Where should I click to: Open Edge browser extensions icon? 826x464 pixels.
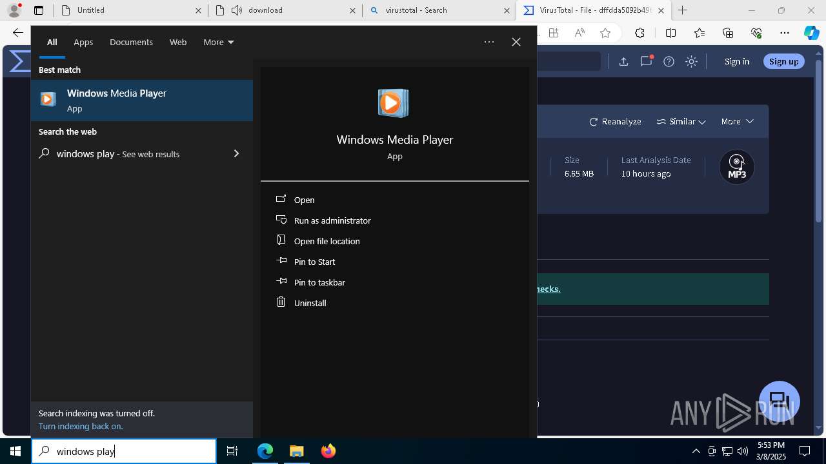click(x=640, y=33)
